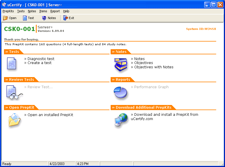Click the System ID:WJNSX text
The image size is (225, 167).
tap(201, 29)
